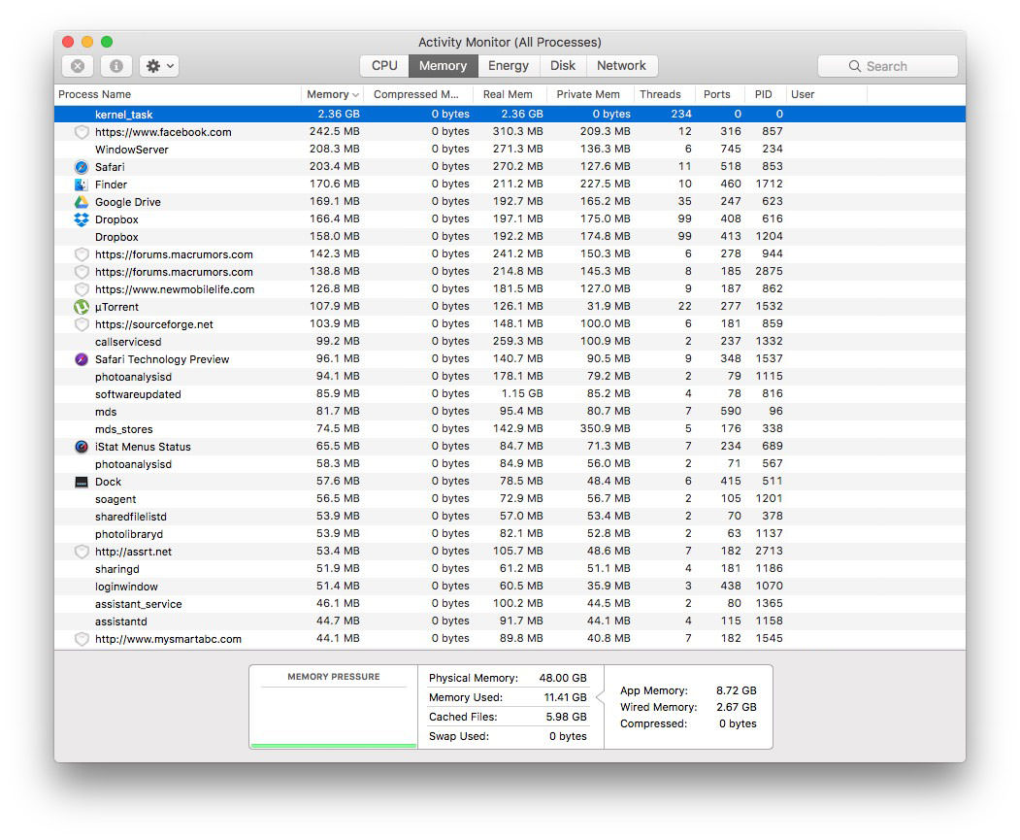This screenshot has width=1020, height=840.
Task: Sort by Threads column header
Action: [x=665, y=94]
